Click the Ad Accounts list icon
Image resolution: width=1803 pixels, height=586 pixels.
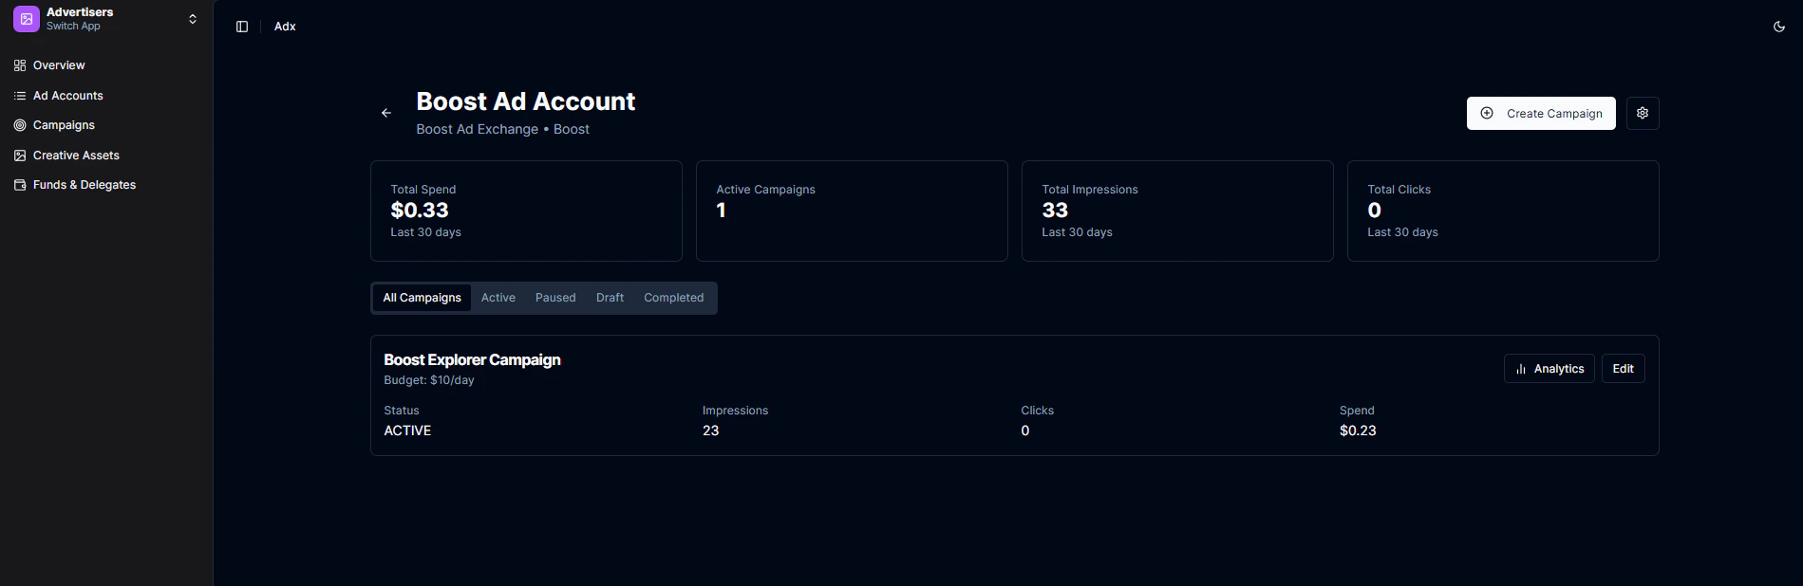(x=20, y=96)
